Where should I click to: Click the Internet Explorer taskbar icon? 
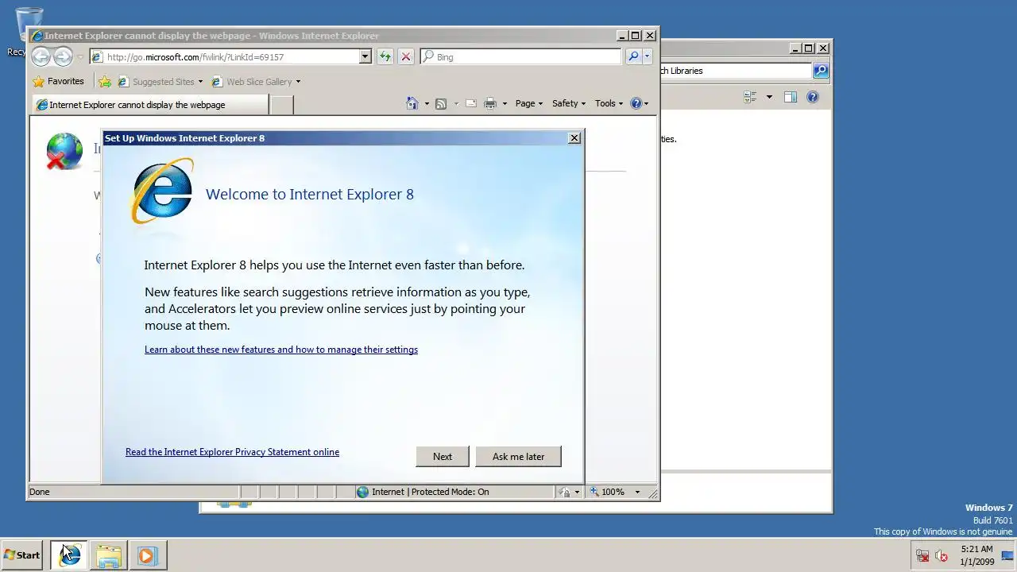[69, 555]
